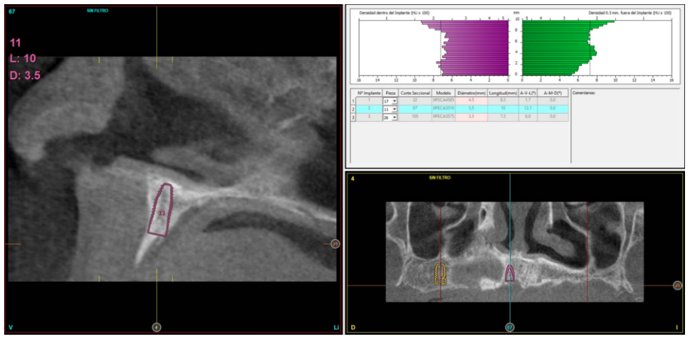Viewport: 692px width, 341px height.
Task: Open the Pieza dropdown for implant 3
Action: (394, 117)
